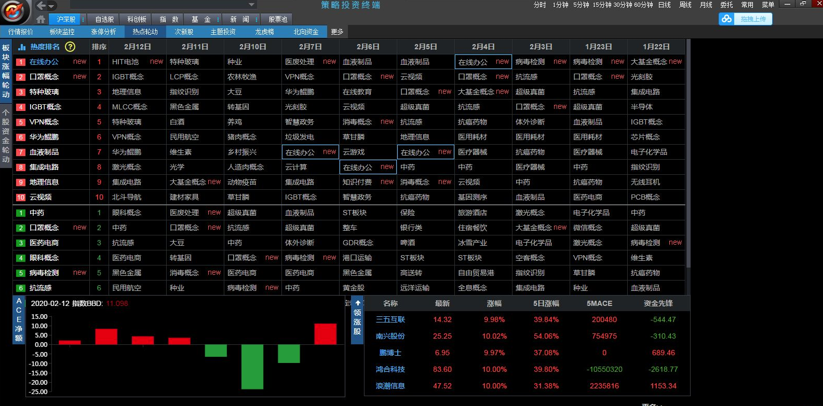The image size is (823, 406).
Task: Click the 排序 column header
Action: [x=99, y=47]
